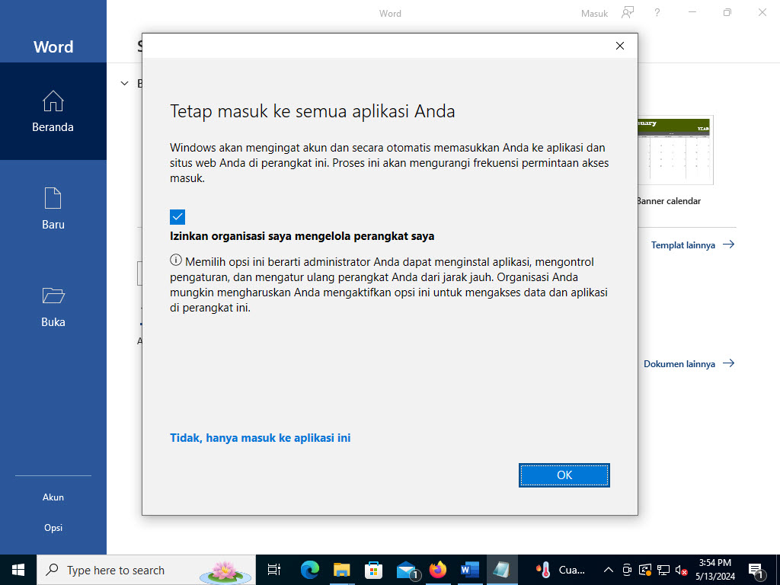The height and width of the screenshot is (585, 780).
Task: Open Buka from the Word sidebar
Action: click(53, 305)
